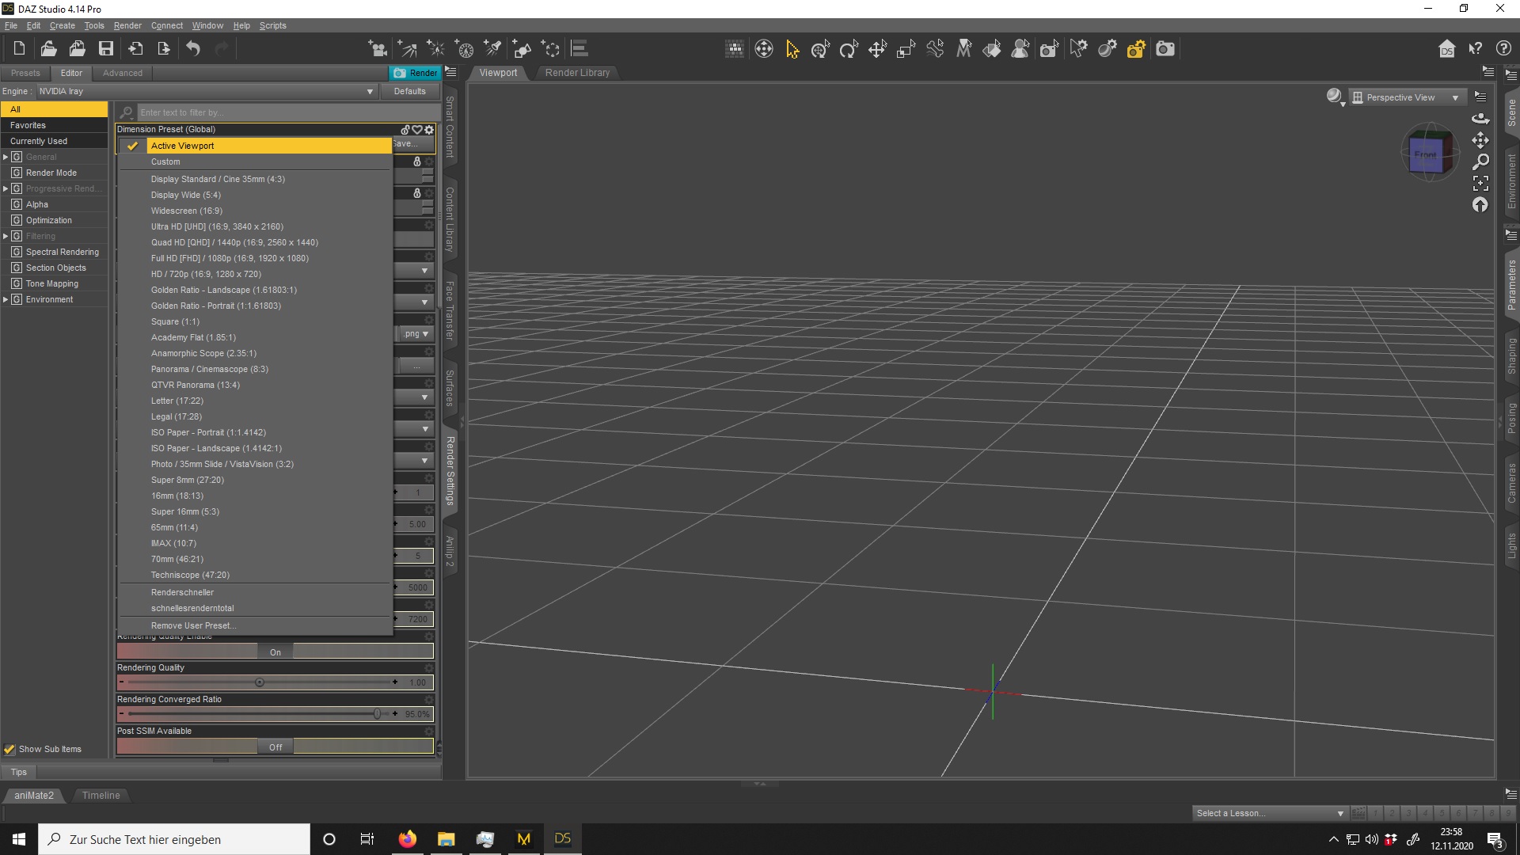
Task: Click the orbit view control icon
Action: click(x=1480, y=118)
